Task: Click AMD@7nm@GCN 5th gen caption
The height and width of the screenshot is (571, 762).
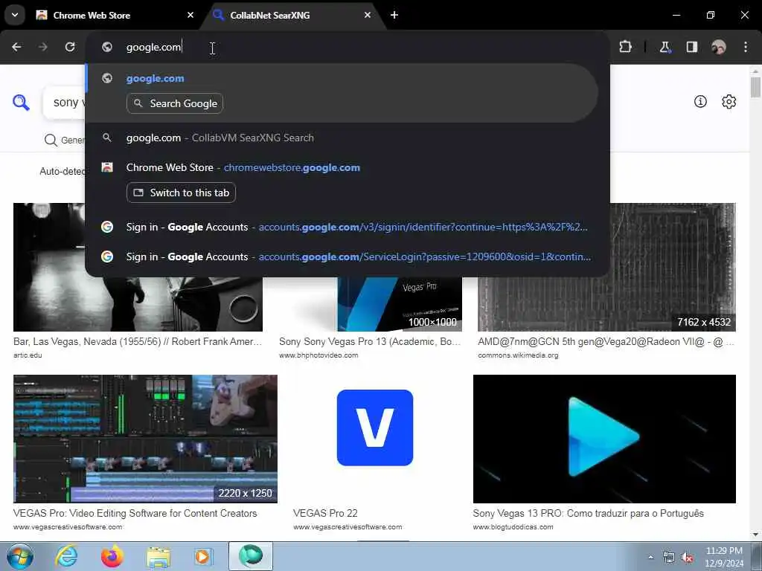Action: point(606,341)
